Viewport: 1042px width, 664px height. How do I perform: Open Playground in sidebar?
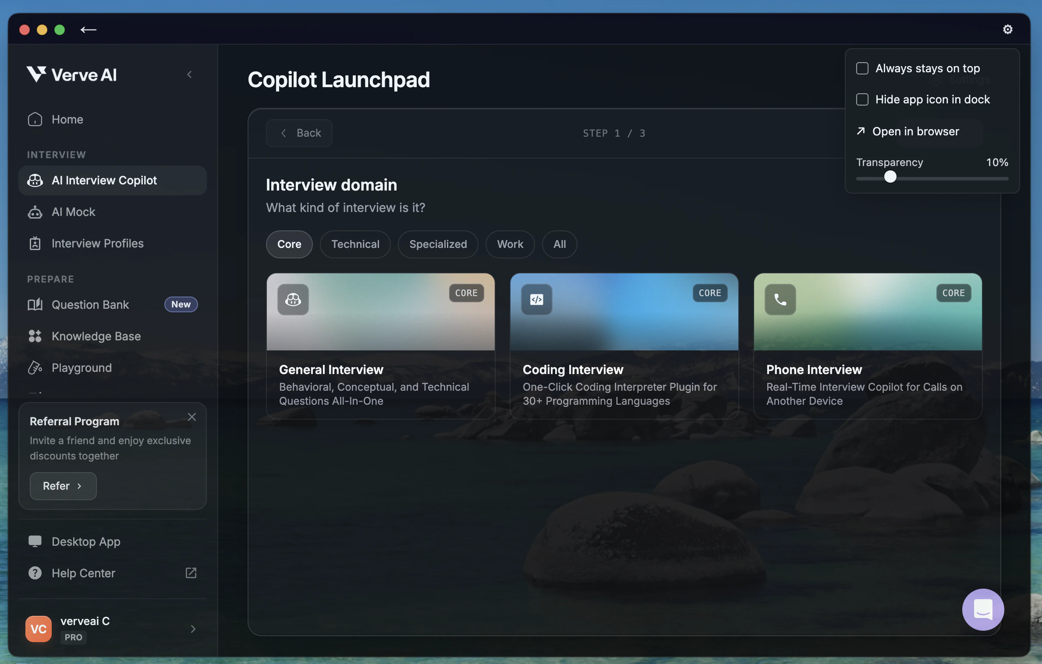[112, 367]
